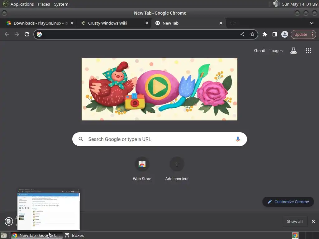Bookmark this tab with the star icon
319x239 pixels.
[252, 34]
